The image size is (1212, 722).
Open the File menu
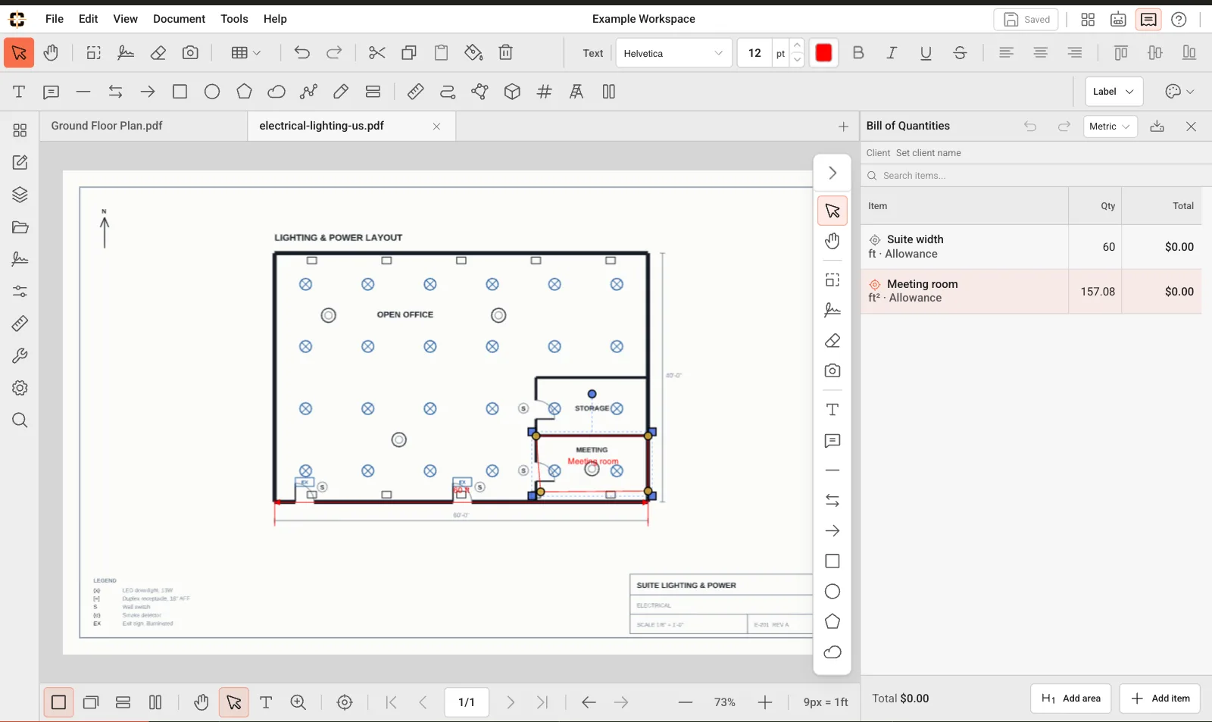click(x=55, y=19)
